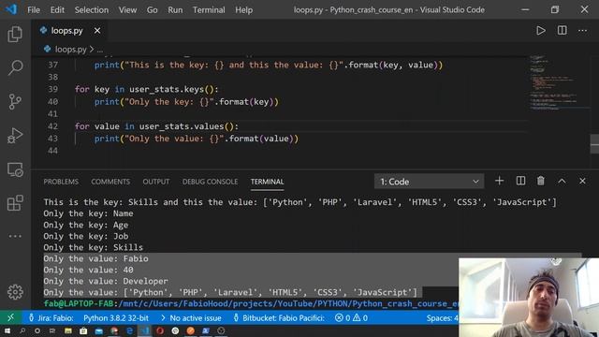Change indentation via Spaces status item
This screenshot has height=337, width=599.
coord(442,317)
